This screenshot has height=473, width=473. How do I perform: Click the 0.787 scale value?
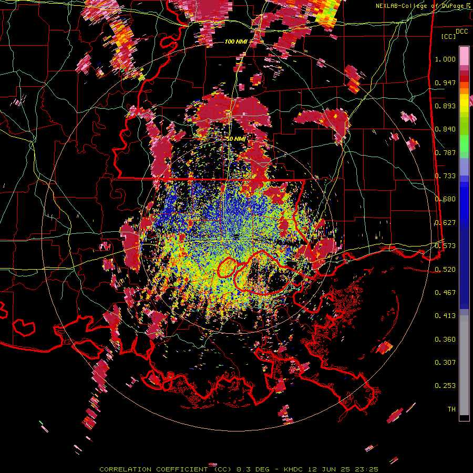445,152
